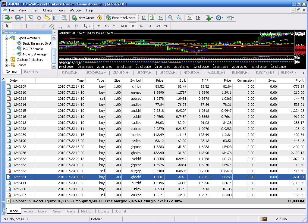Switch chart to candlesticks view
Image resolution: width=308 pixels, height=223 pixels.
pos(152,18)
